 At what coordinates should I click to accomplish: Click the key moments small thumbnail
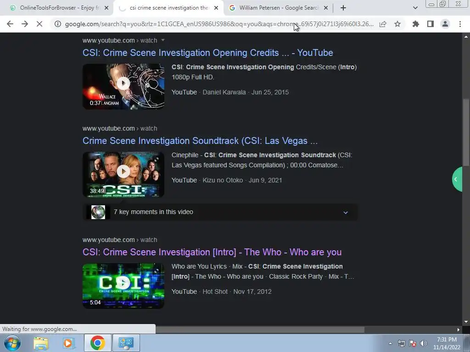pyautogui.click(x=98, y=212)
